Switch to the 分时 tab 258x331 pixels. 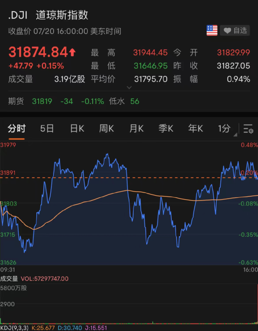16,129
